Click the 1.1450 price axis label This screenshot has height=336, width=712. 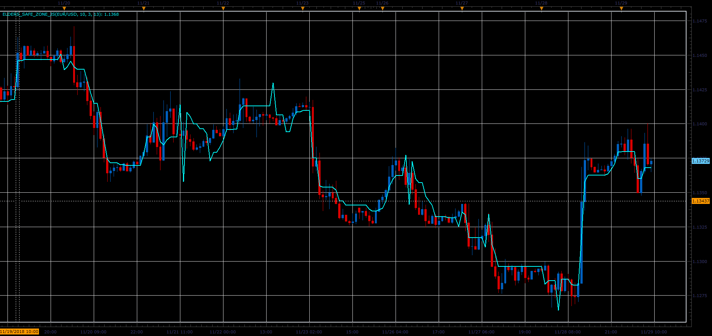click(x=700, y=55)
